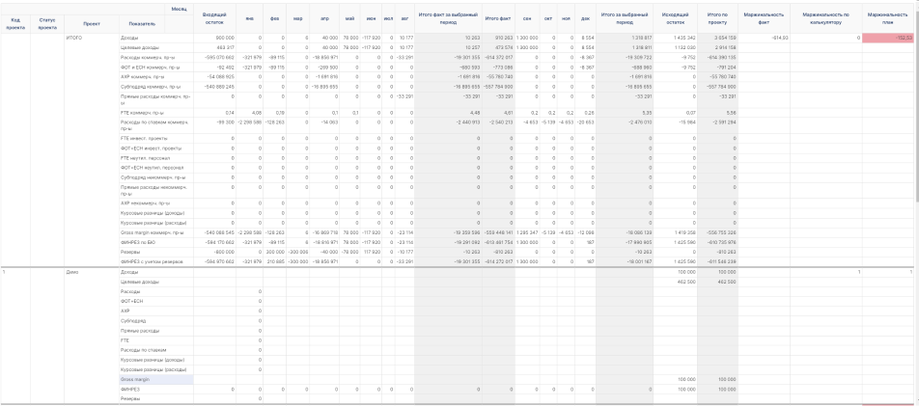Select the "окт" month column header
The height and width of the screenshot is (406, 919).
point(550,17)
